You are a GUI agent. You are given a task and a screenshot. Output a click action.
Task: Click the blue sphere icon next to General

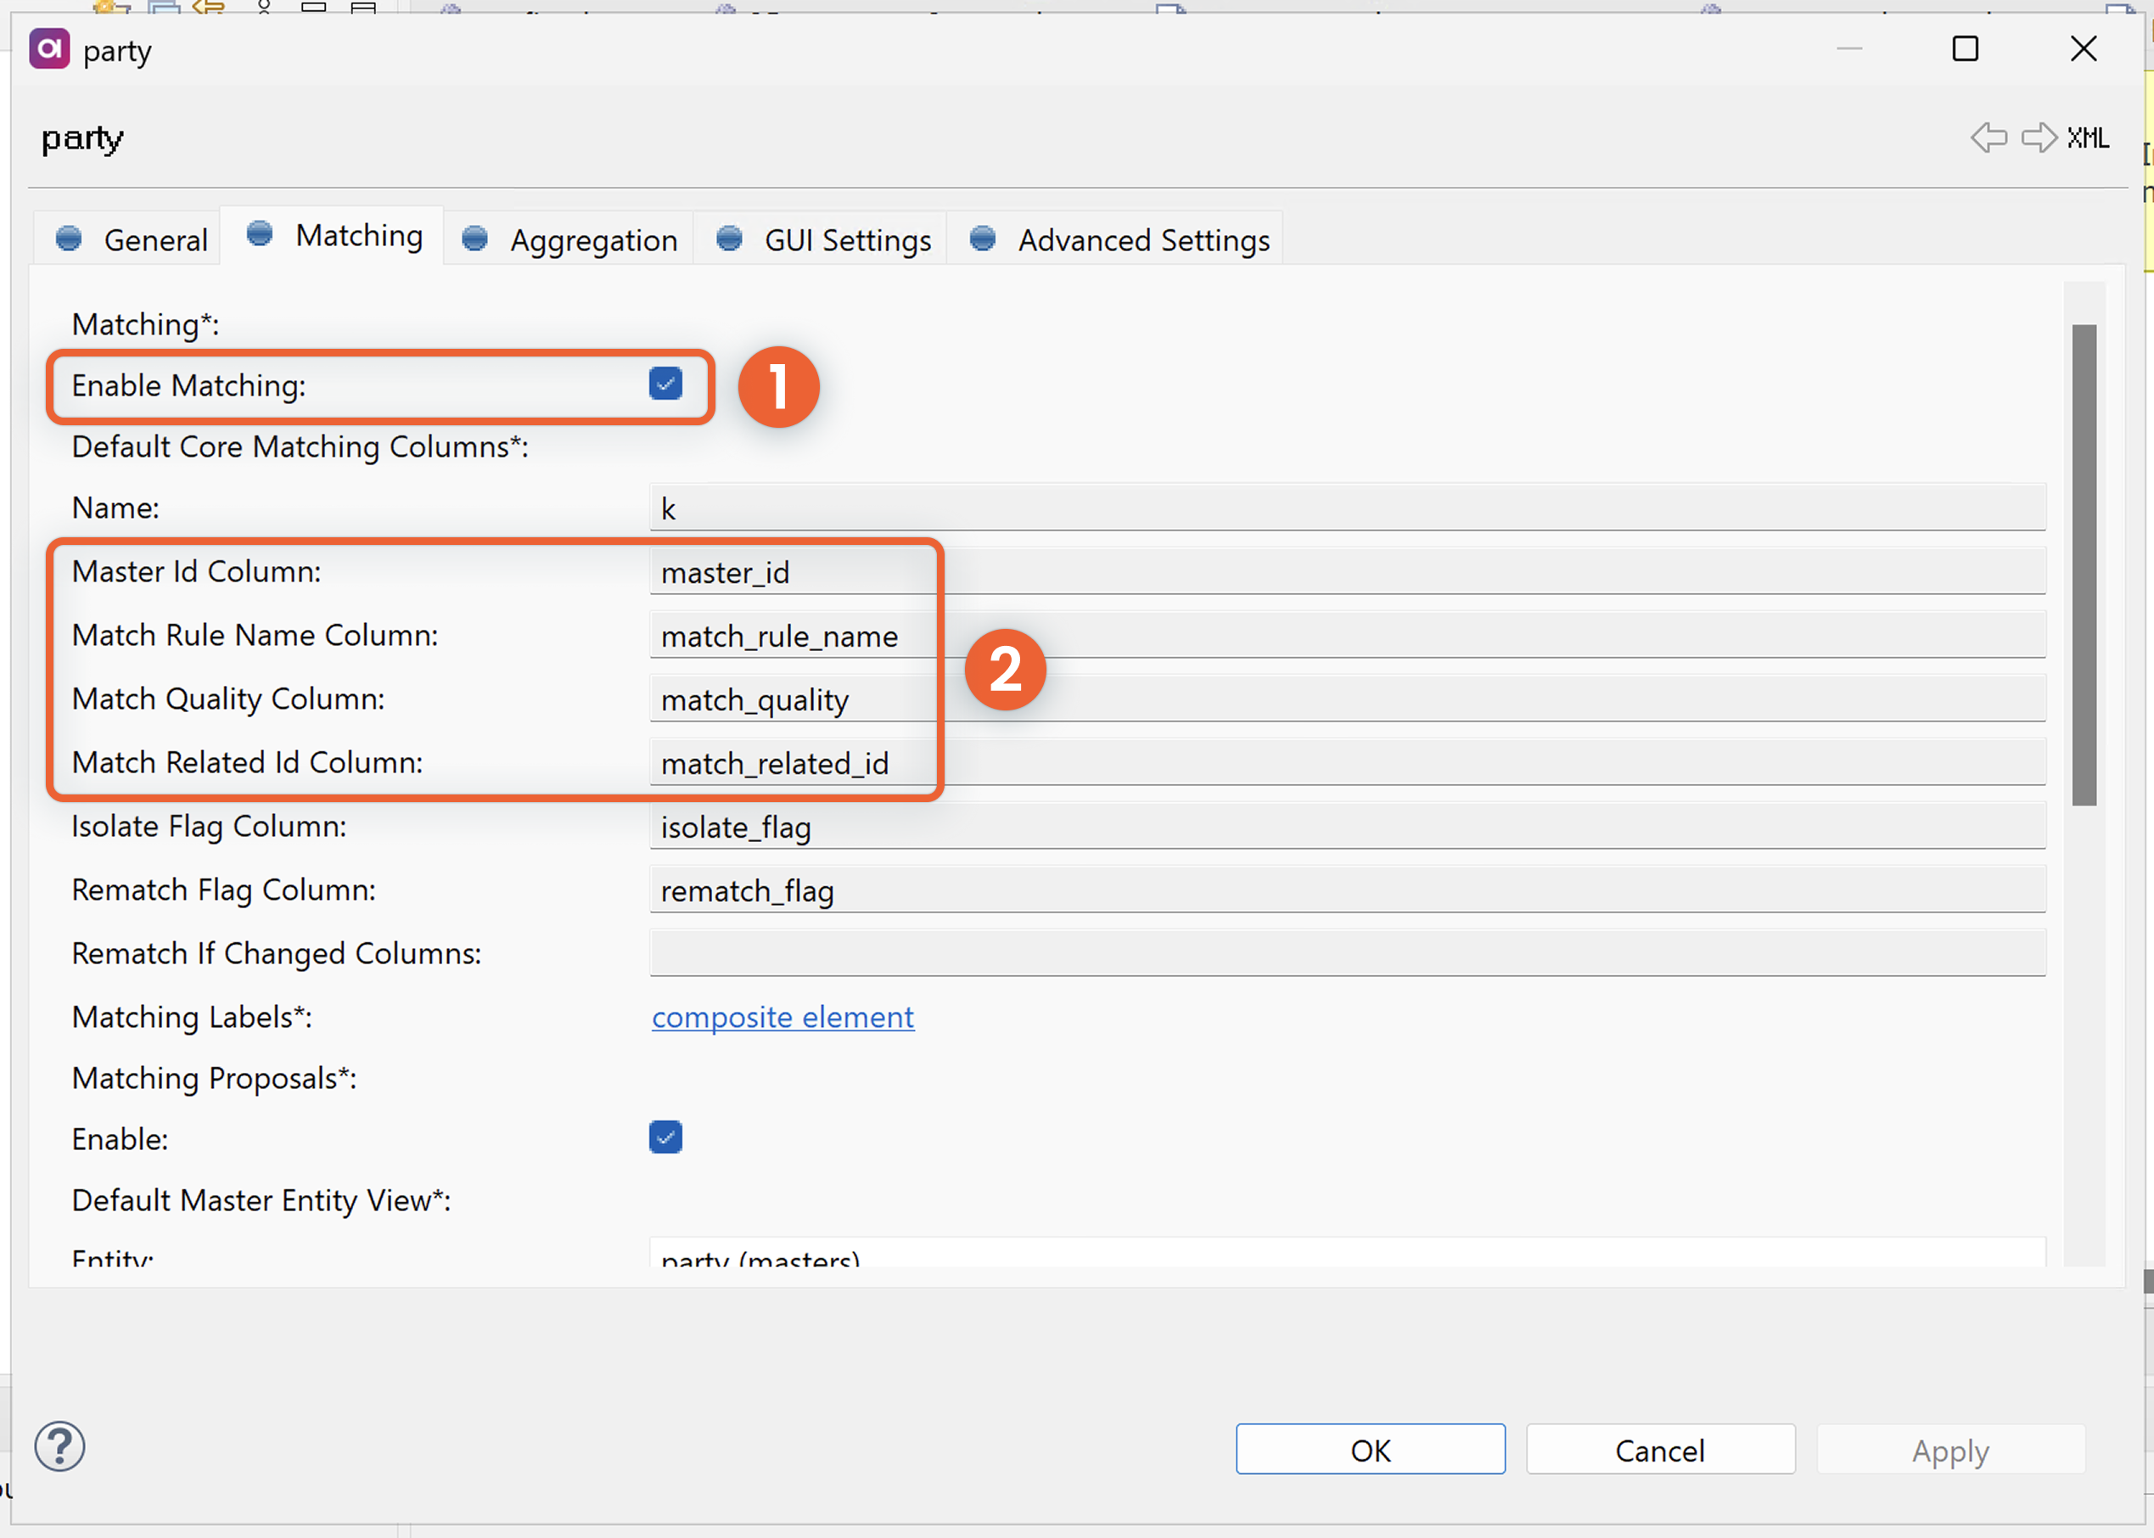(x=68, y=239)
